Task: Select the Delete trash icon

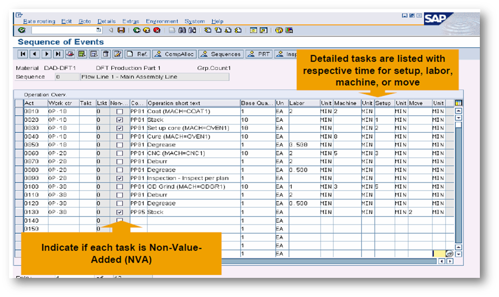Action: pos(106,54)
